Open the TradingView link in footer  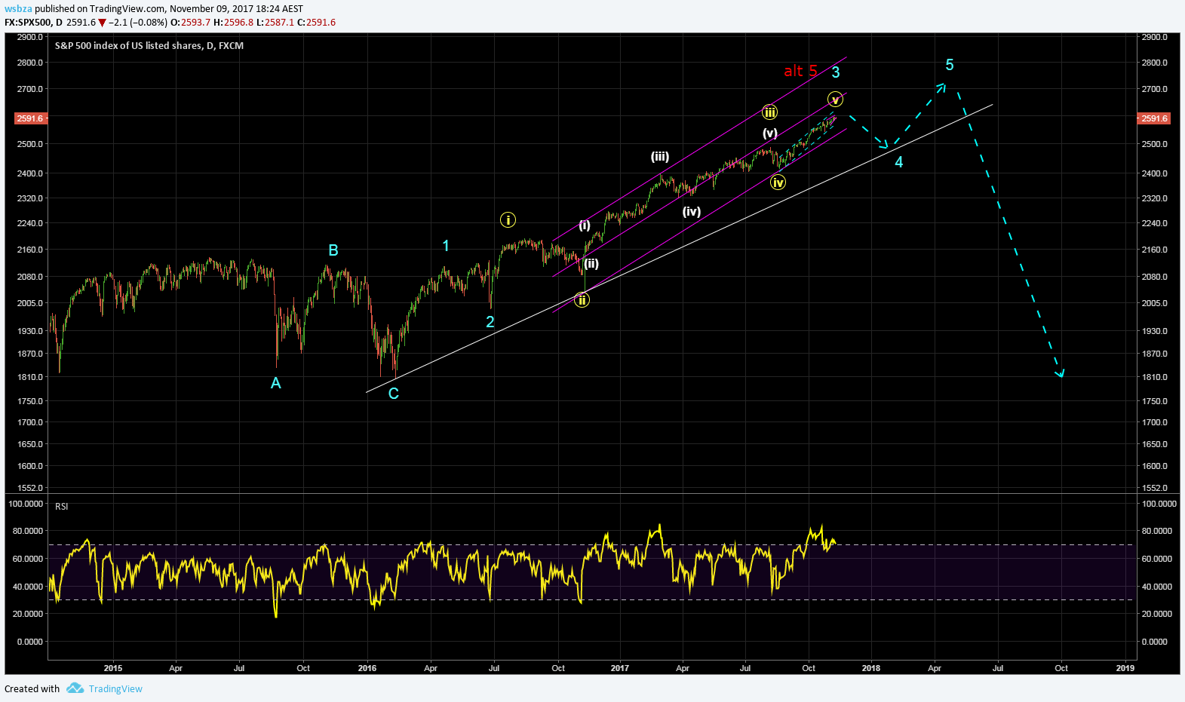pyautogui.click(x=115, y=688)
